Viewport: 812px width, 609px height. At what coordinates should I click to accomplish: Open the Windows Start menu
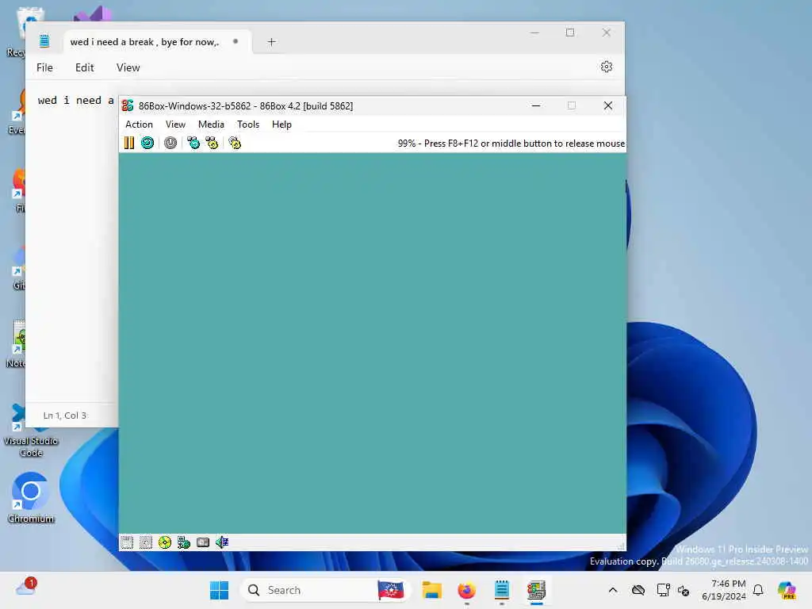tap(219, 590)
